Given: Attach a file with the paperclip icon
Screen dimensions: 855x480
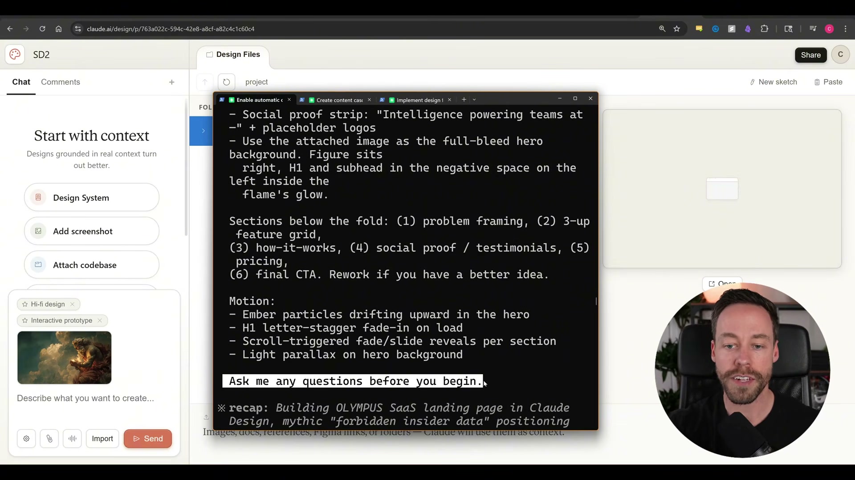Looking at the screenshot, I should (x=49, y=439).
